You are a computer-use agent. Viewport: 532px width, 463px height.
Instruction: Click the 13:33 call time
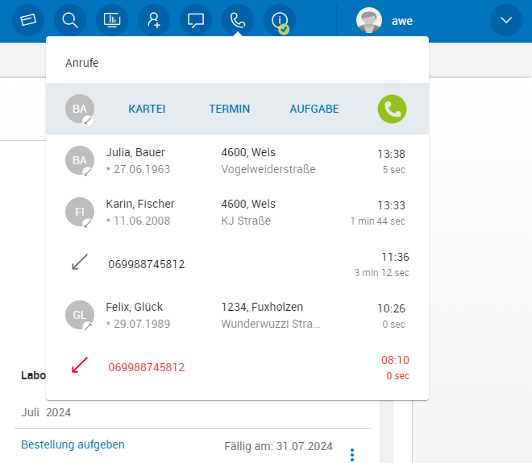[x=392, y=205]
